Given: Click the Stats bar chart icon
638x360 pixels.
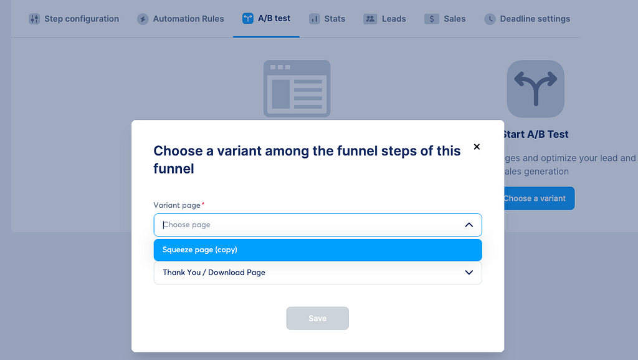Looking at the screenshot, I should click(315, 19).
